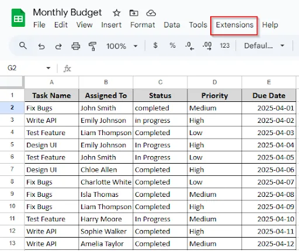Click into the formula bar field

pos(185,68)
